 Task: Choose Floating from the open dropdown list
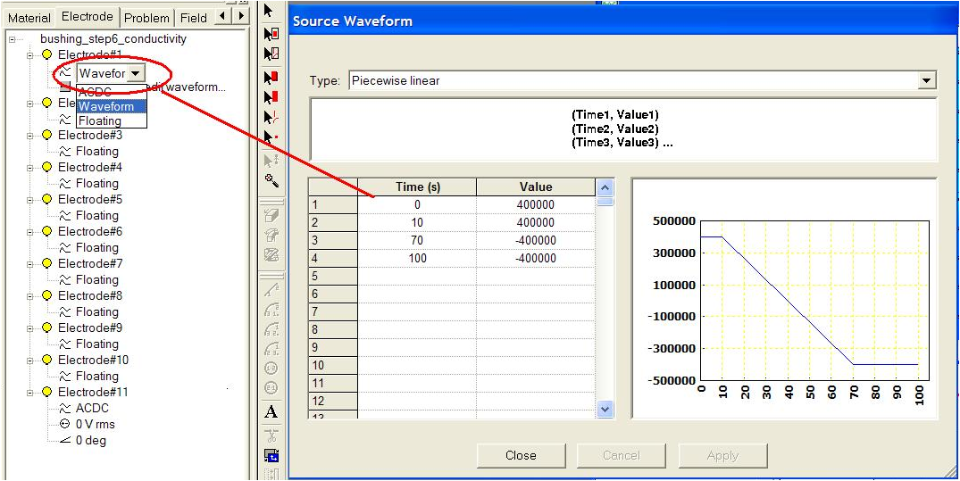(x=100, y=120)
